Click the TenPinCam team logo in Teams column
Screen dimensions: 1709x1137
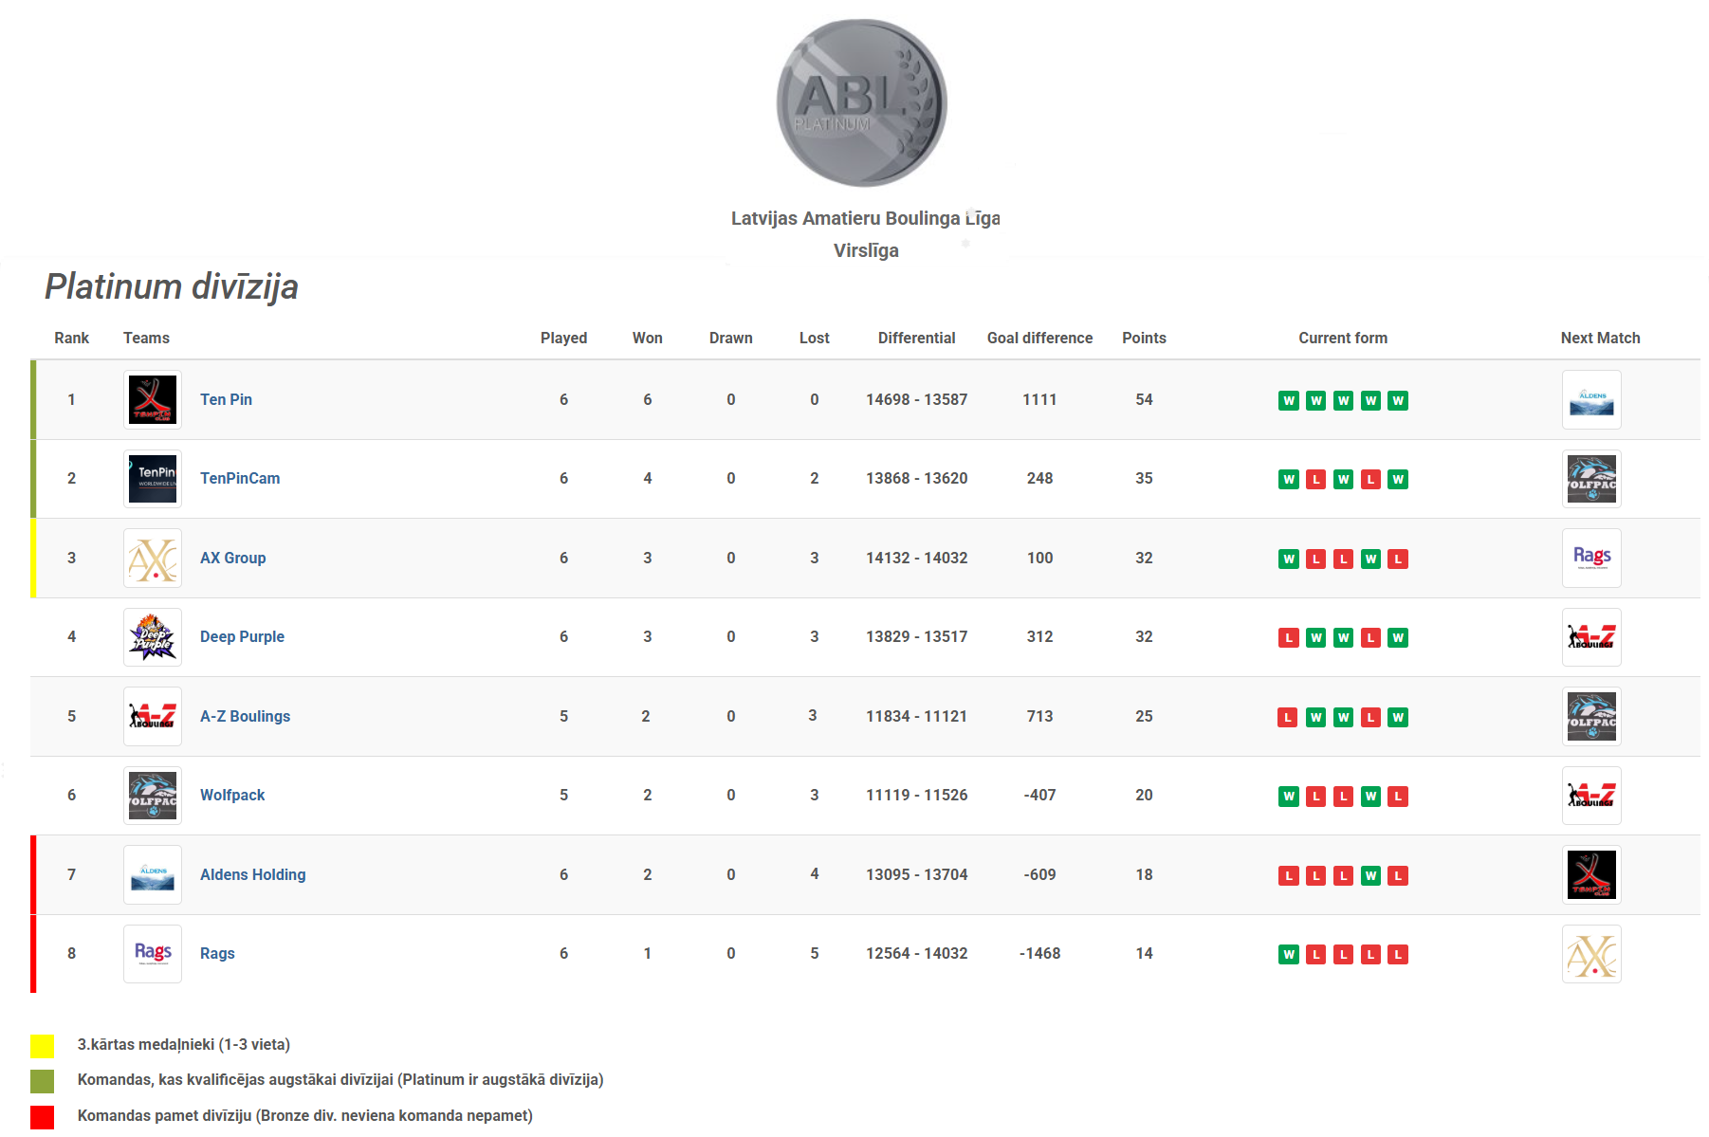tap(153, 479)
